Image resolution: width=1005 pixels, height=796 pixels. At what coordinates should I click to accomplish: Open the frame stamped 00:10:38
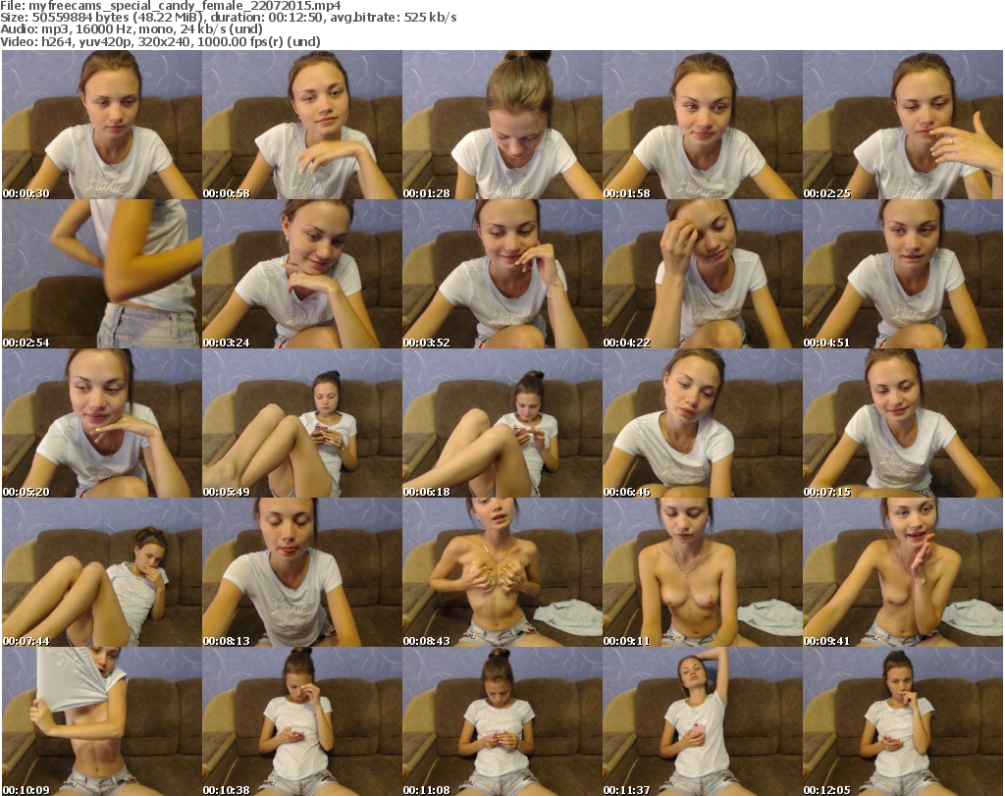coord(302,721)
